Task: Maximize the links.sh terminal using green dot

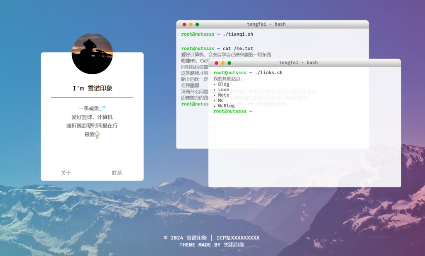Action: pyautogui.click(x=229, y=63)
